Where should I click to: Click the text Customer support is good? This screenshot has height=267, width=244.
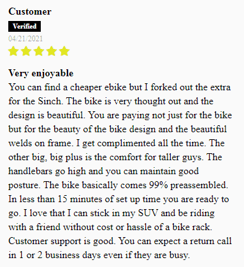coord(61,241)
